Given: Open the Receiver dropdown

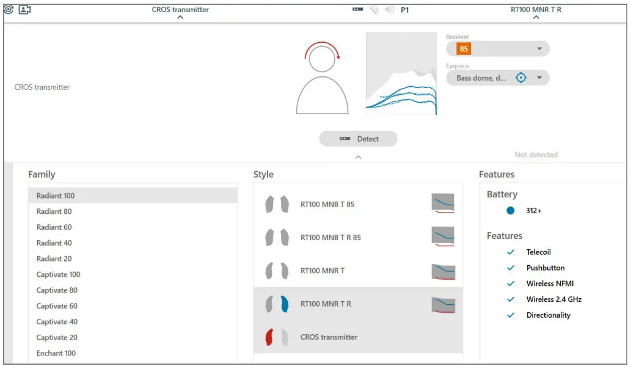Looking at the screenshot, I should click(x=498, y=49).
